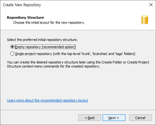Click the 'Empty repository (recommended option)' label
Screen dimensions: 156x125
point(45,47)
